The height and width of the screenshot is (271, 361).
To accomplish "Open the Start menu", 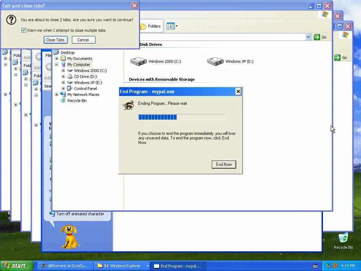I will (16, 266).
